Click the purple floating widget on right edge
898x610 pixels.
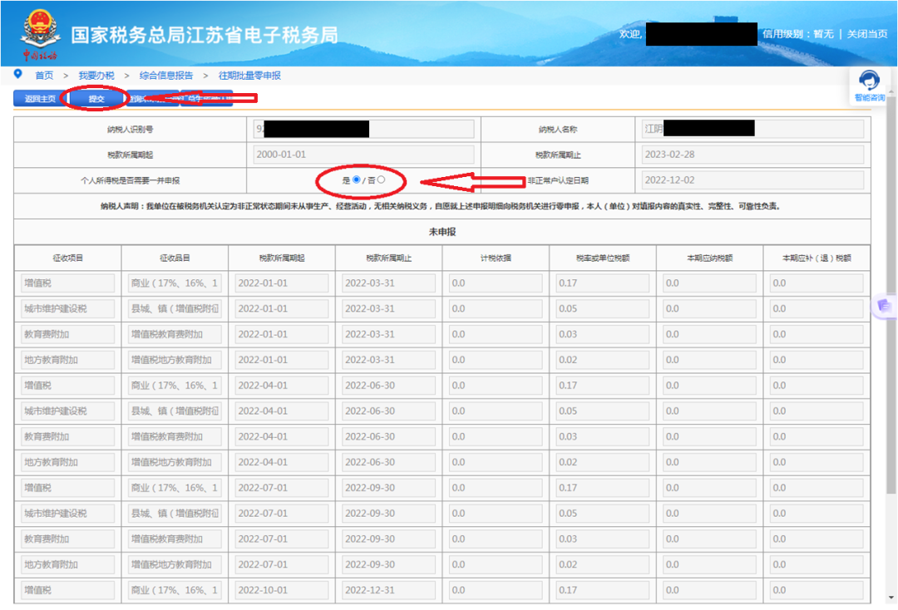884,306
